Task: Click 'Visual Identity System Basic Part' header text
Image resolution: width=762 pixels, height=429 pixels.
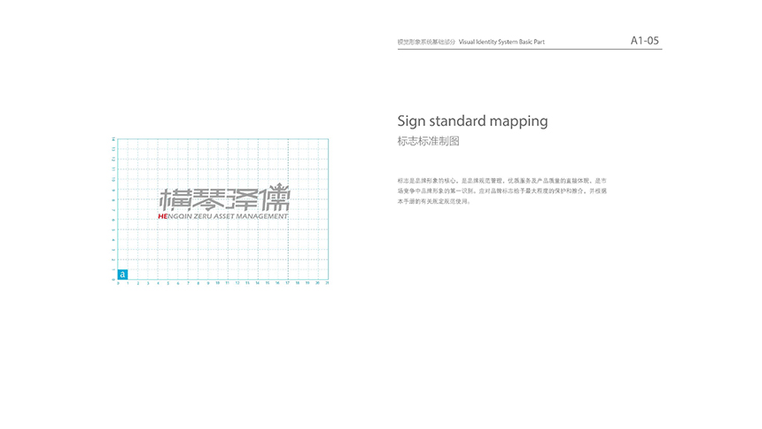Action: pyautogui.click(x=502, y=42)
